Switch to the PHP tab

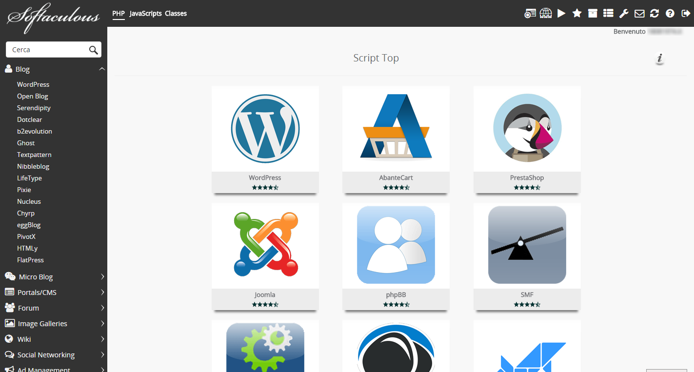(119, 14)
